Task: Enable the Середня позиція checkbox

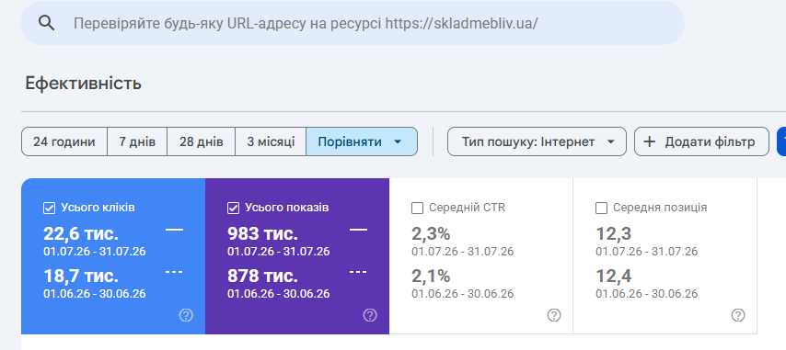Action: 601,208
